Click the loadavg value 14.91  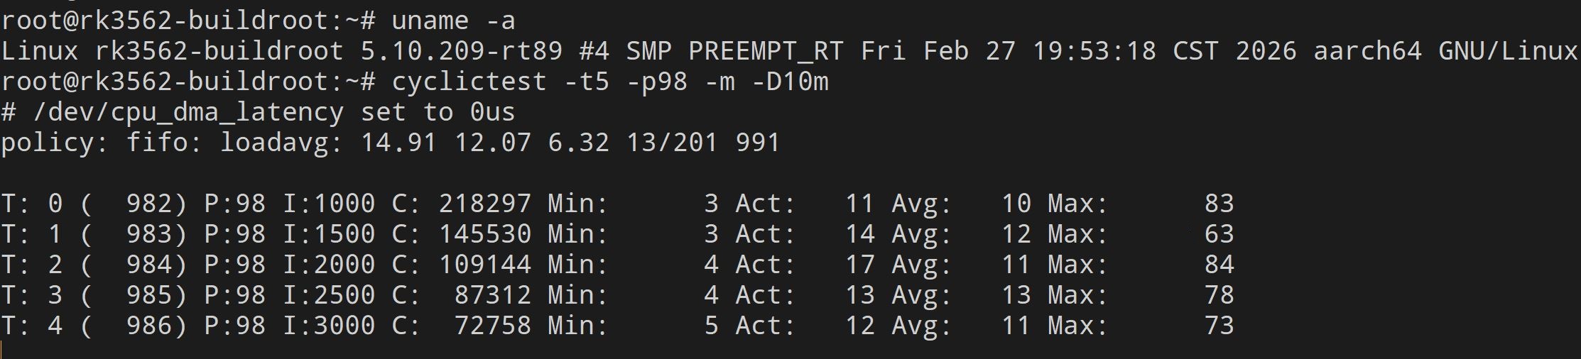point(398,143)
